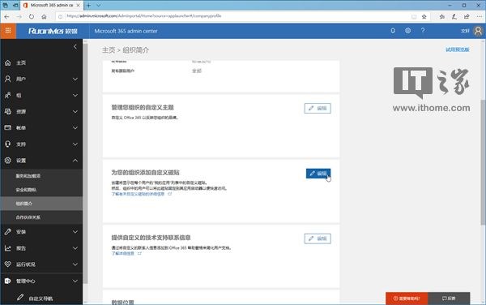Click the 设置 gear icon in sidebar
Image resolution: width=486 pixels, height=305 pixels.
point(8,160)
